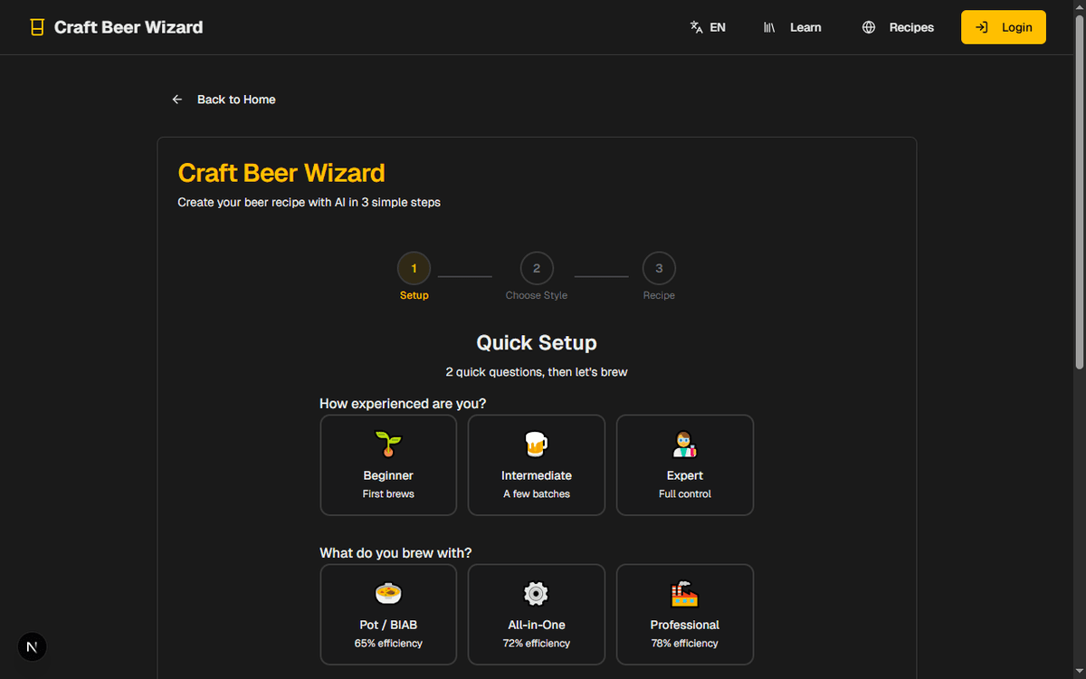Click the gear All-in-One icon
Image resolution: width=1086 pixels, height=679 pixels.
tap(537, 594)
